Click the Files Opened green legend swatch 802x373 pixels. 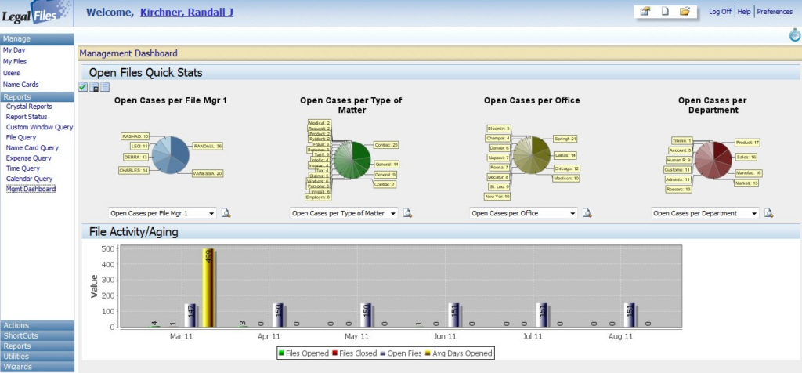[281, 353]
